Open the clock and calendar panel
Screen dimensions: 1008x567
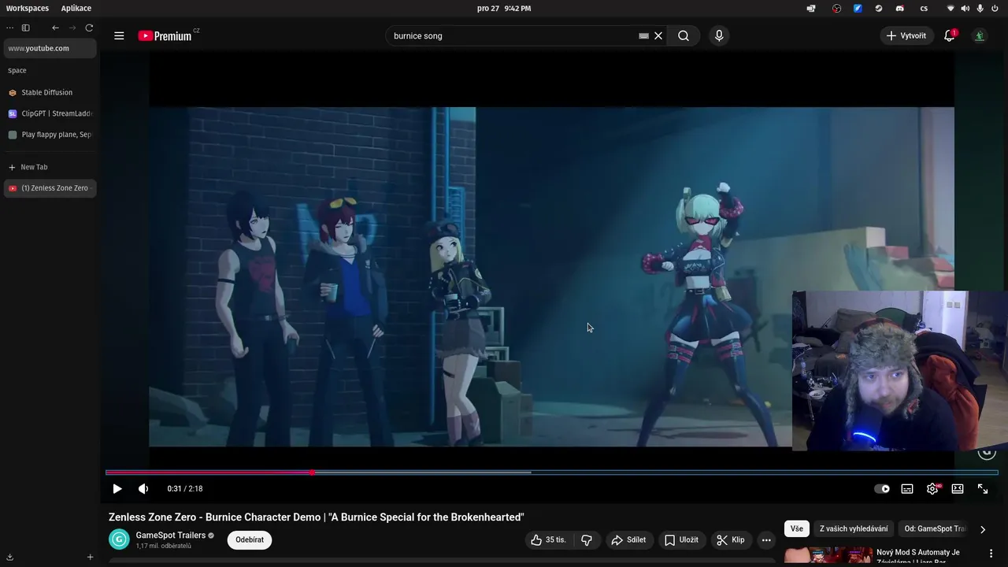pyautogui.click(x=504, y=8)
